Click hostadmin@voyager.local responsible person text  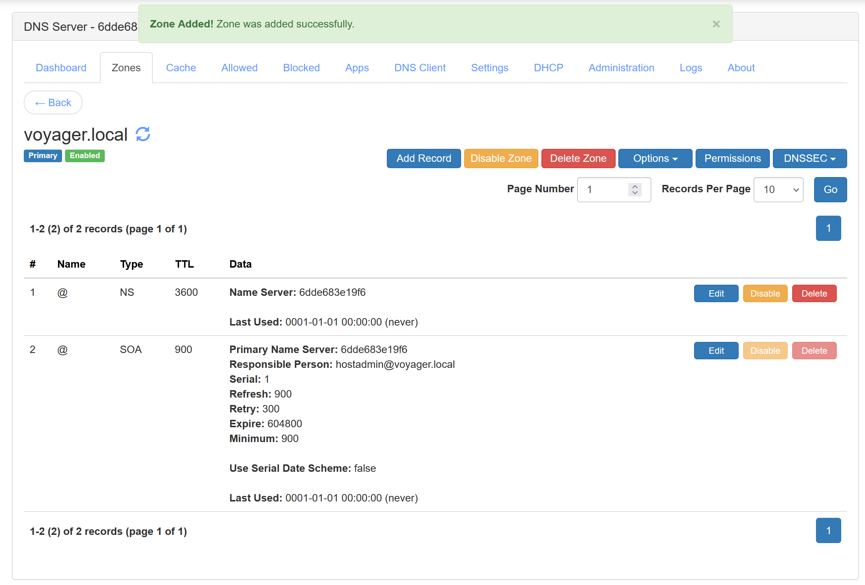tap(395, 365)
